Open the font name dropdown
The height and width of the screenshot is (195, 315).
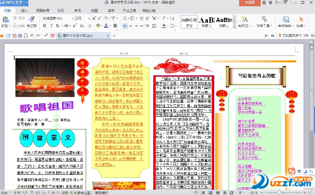coord(72,18)
